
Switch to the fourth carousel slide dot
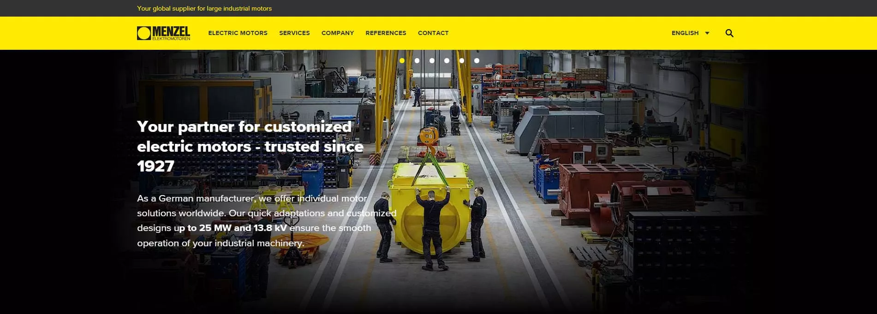click(447, 60)
